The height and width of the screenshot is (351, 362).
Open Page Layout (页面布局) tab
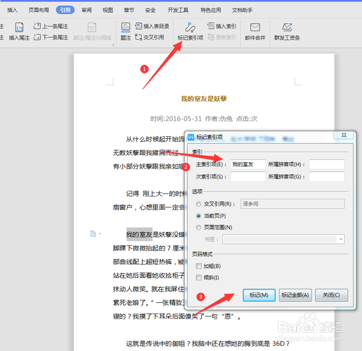pos(39,10)
